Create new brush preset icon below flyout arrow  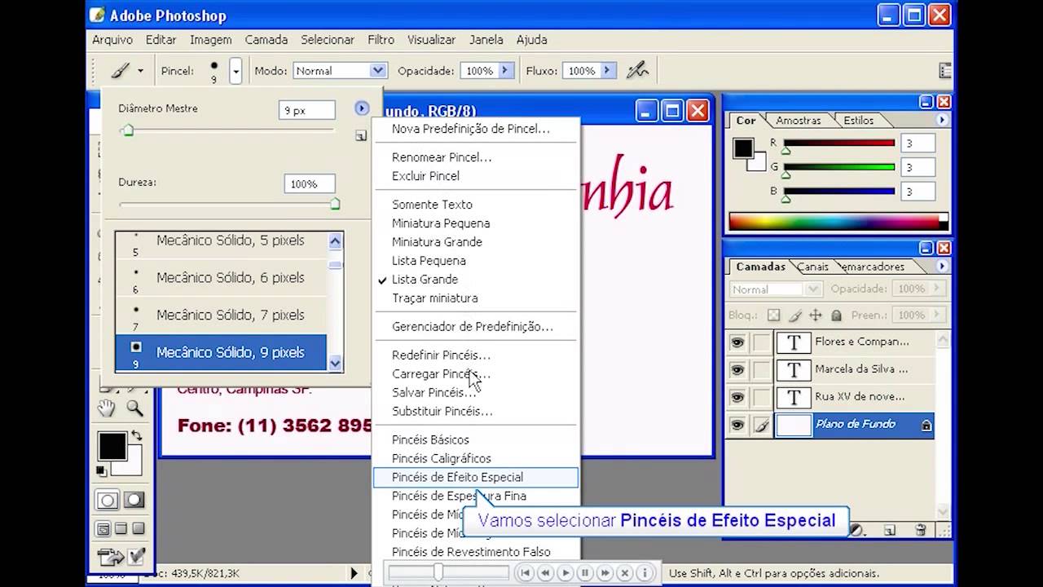coord(361,136)
